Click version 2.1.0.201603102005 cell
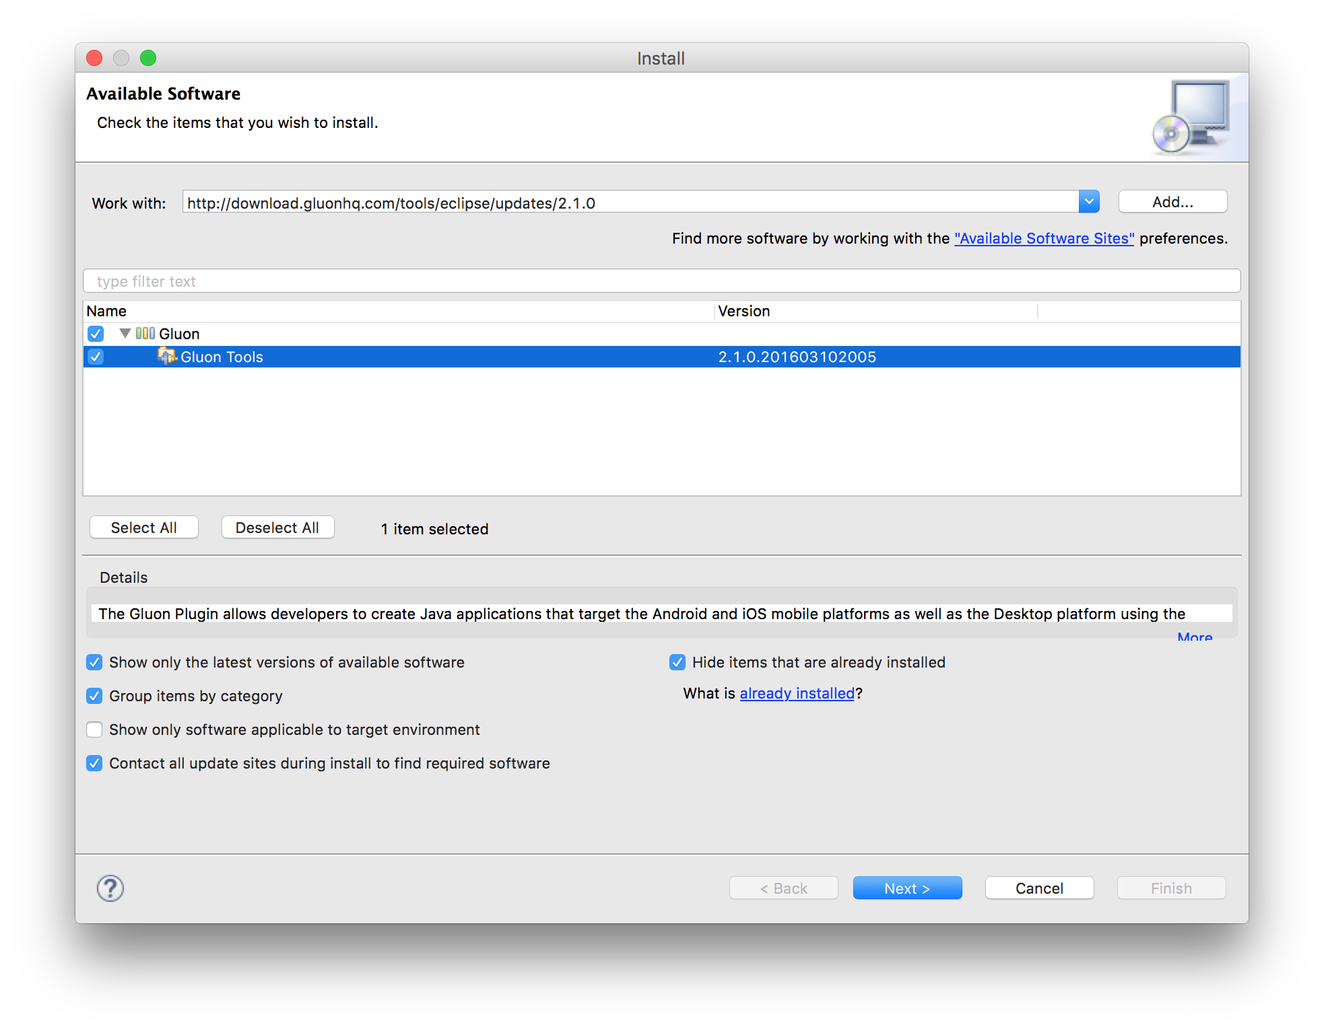 click(x=797, y=357)
